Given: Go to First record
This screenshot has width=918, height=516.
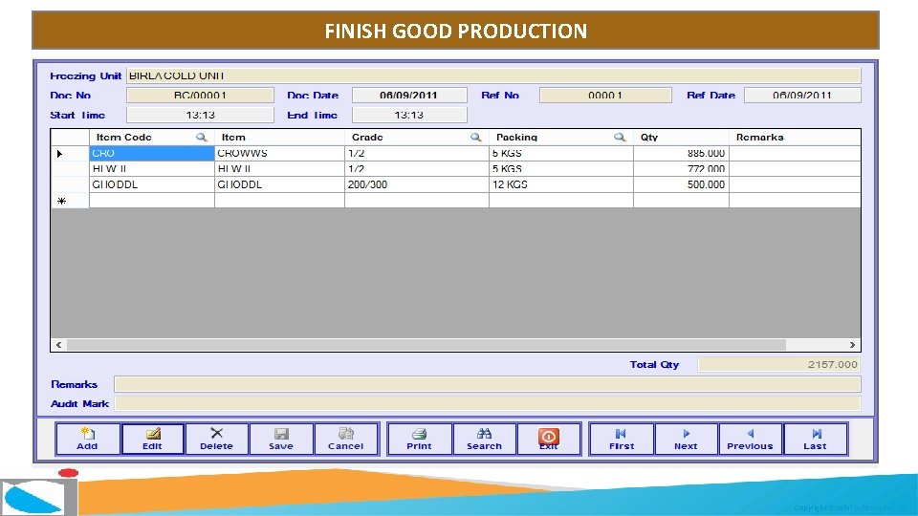Looking at the screenshot, I should [x=622, y=439].
